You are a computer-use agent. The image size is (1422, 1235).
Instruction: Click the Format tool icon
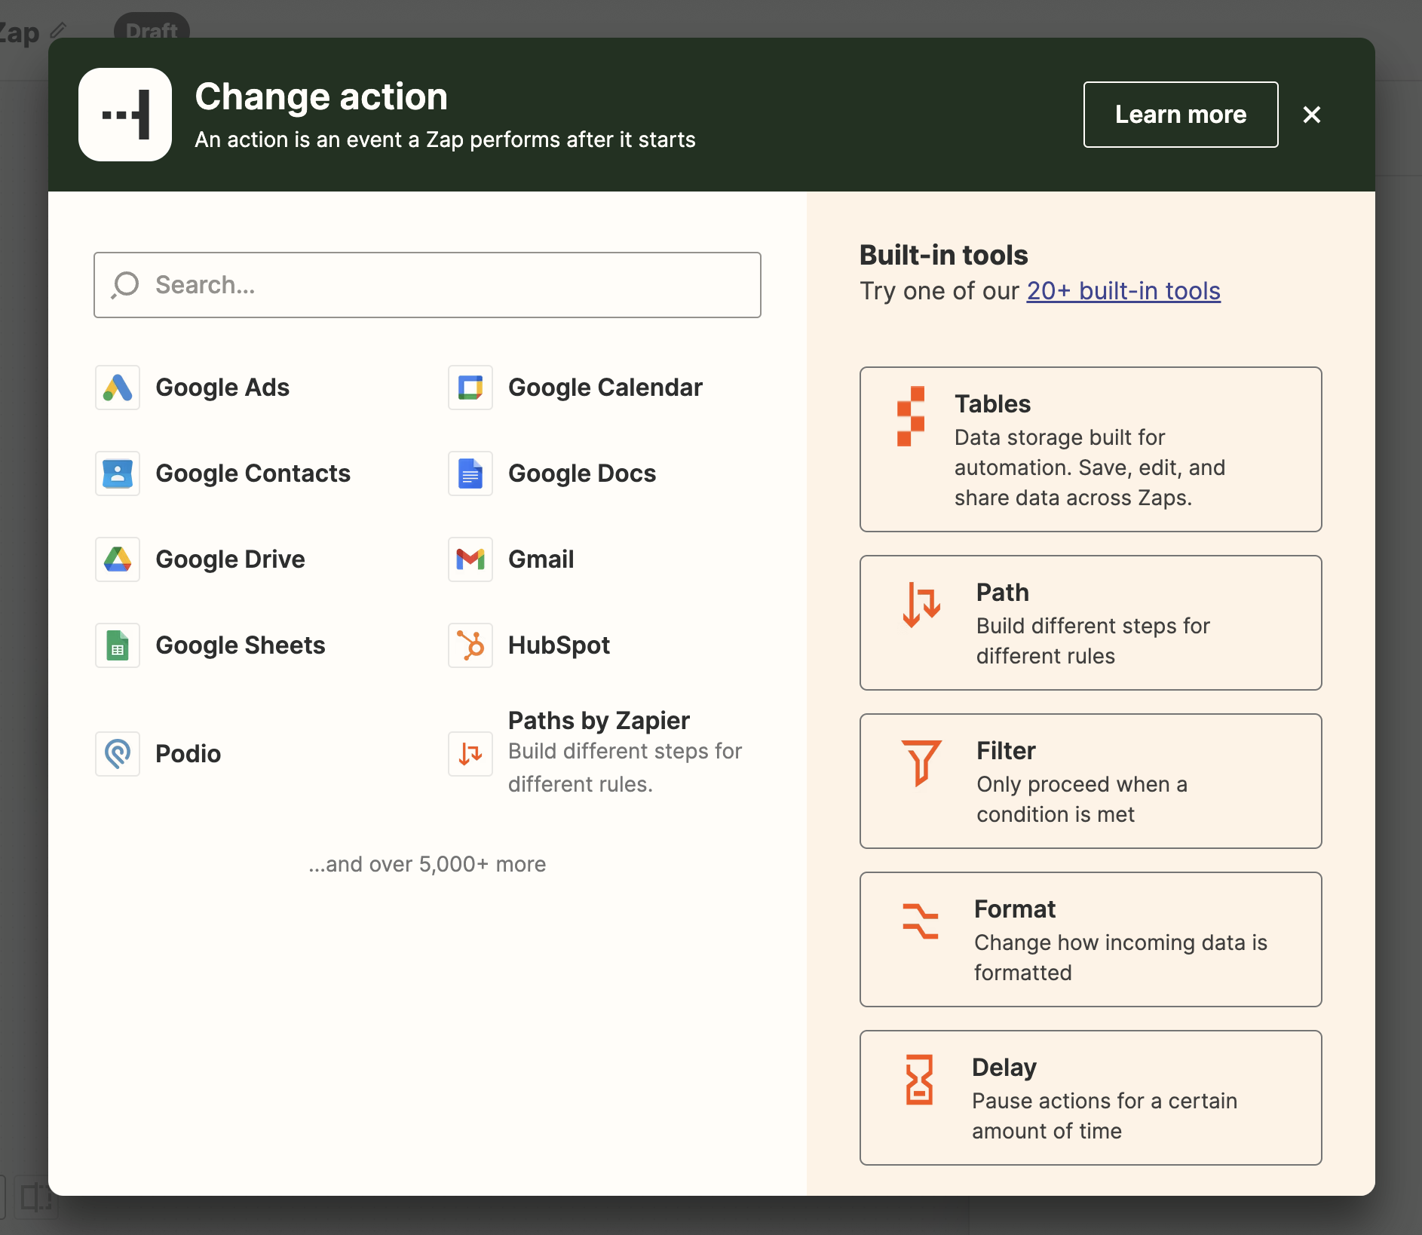coord(921,921)
